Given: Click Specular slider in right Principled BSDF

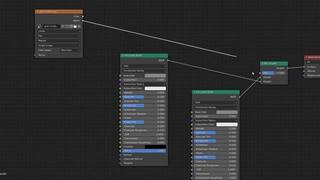Looking at the screenshot, I should (215, 132).
